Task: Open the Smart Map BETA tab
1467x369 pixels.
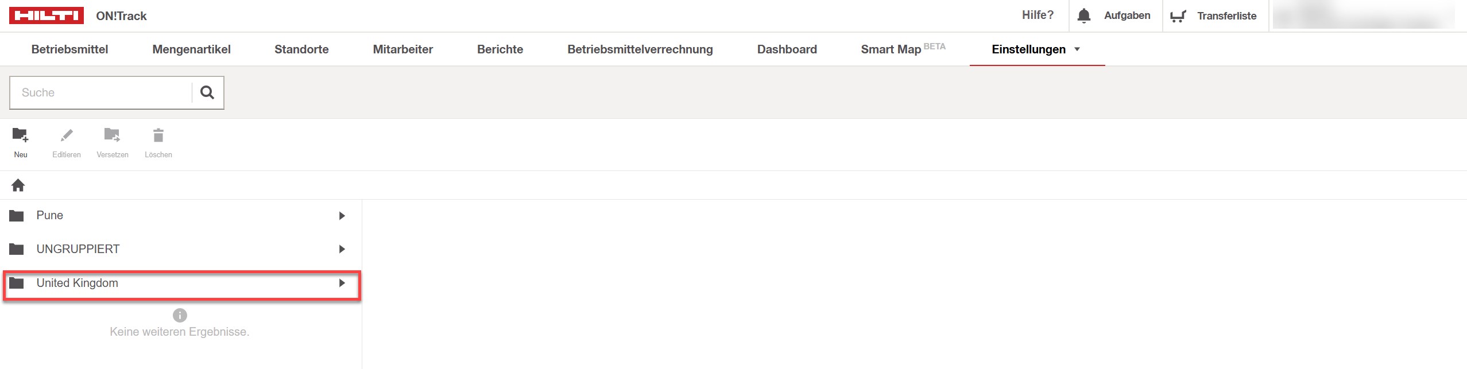Action: pyautogui.click(x=903, y=49)
